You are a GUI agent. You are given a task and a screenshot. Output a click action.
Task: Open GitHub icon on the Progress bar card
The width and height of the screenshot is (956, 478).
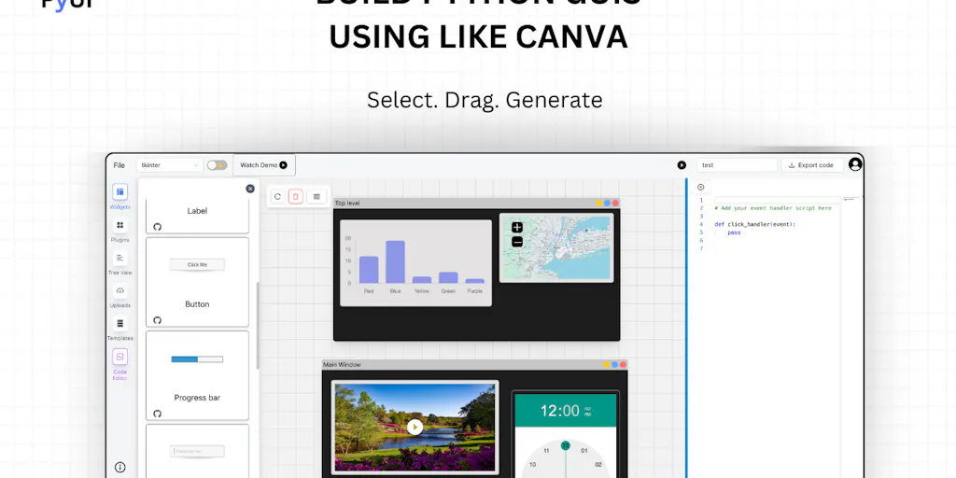point(157,414)
